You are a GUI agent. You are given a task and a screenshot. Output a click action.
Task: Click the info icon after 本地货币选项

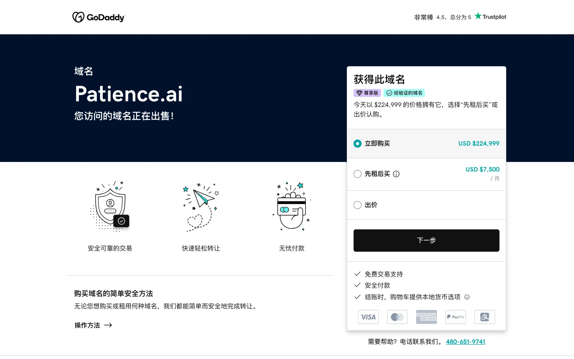(x=467, y=297)
